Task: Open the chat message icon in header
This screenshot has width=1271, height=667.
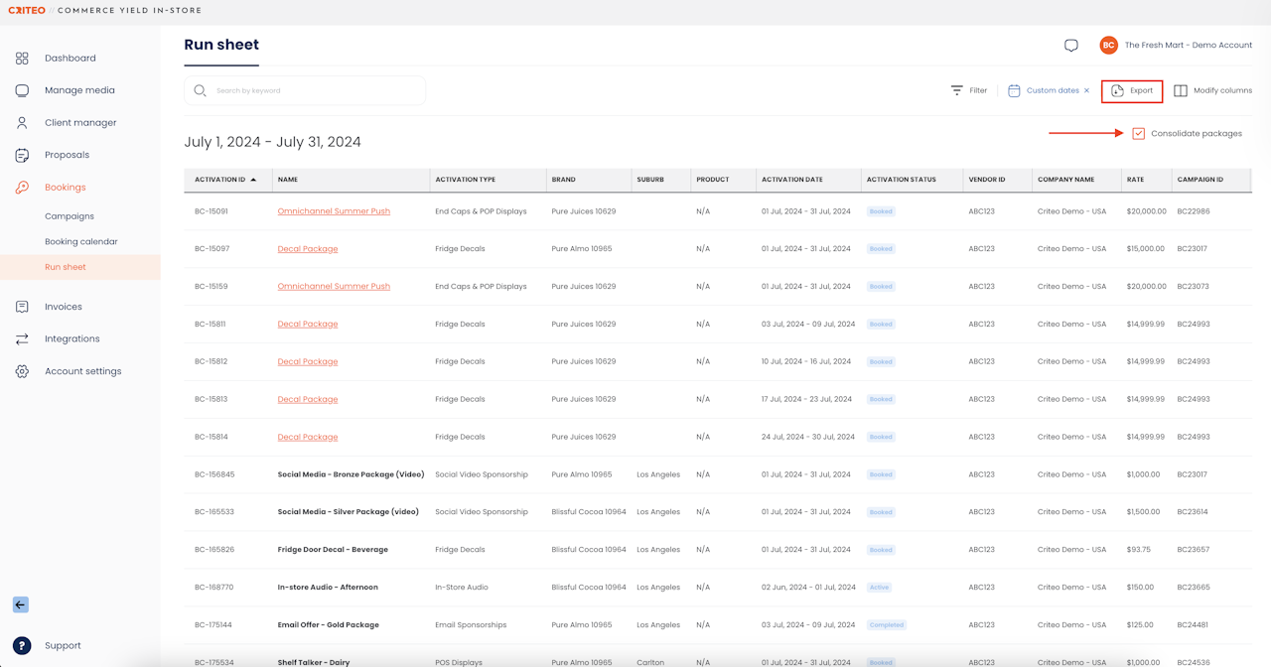Action: [x=1070, y=46]
